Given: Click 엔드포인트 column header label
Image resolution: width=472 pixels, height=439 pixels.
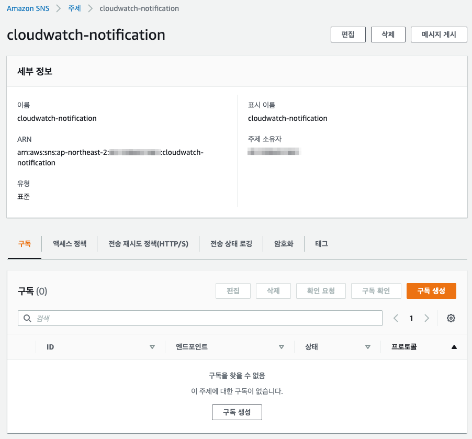Looking at the screenshot, I should [192, 347].
